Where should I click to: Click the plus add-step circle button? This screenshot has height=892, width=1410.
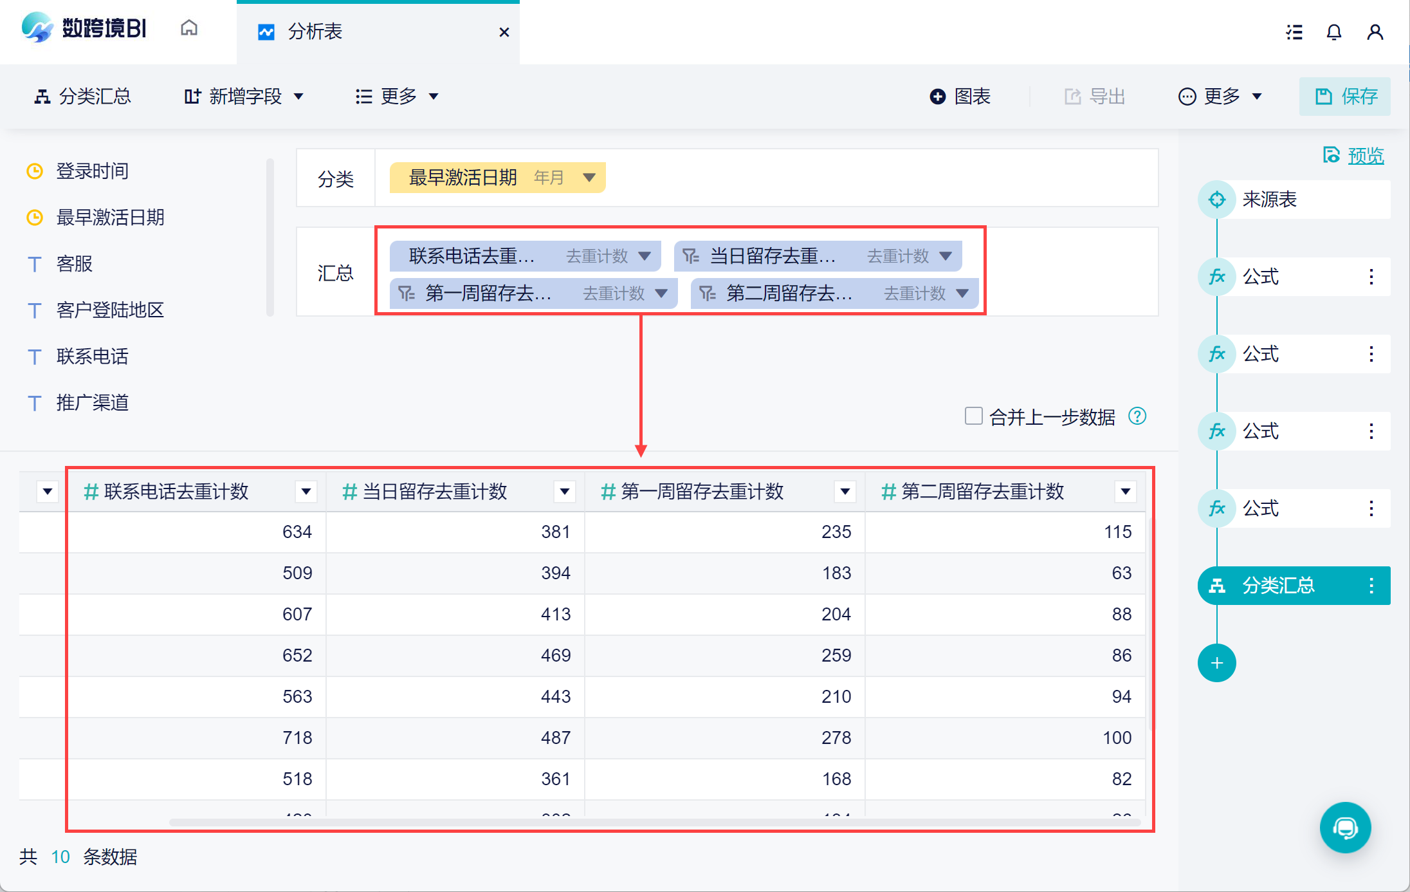1216,663
